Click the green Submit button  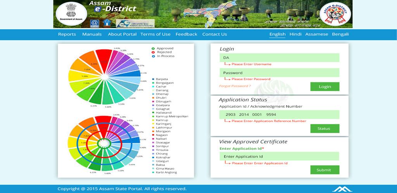(325, 170)
